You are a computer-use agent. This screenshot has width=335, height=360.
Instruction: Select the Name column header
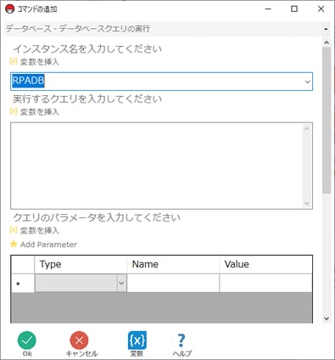pos(173,264)
